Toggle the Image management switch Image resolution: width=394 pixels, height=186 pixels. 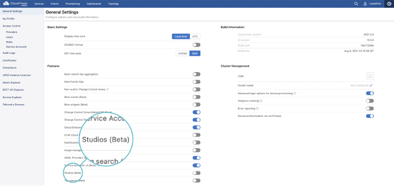[197, 150]
